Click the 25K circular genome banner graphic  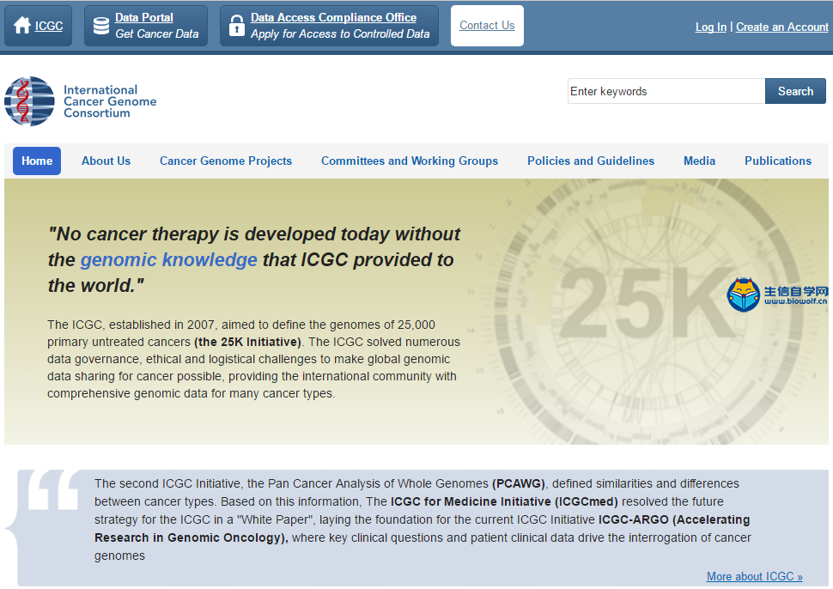pos(648,312)
